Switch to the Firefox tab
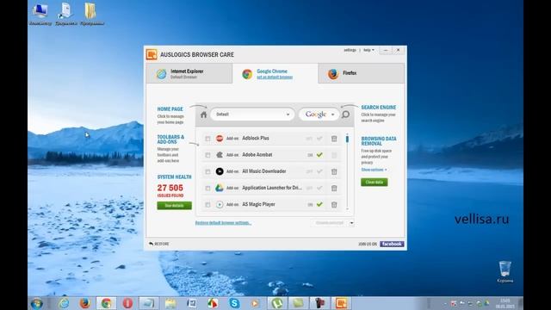The image size is (551, 310). pos(362,73)
